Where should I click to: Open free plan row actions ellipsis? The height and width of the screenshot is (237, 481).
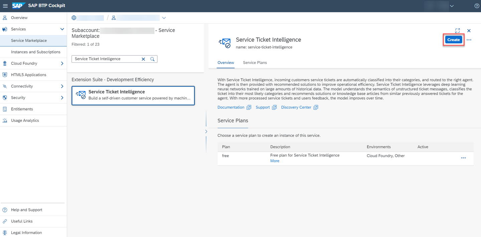click(463, 158)
